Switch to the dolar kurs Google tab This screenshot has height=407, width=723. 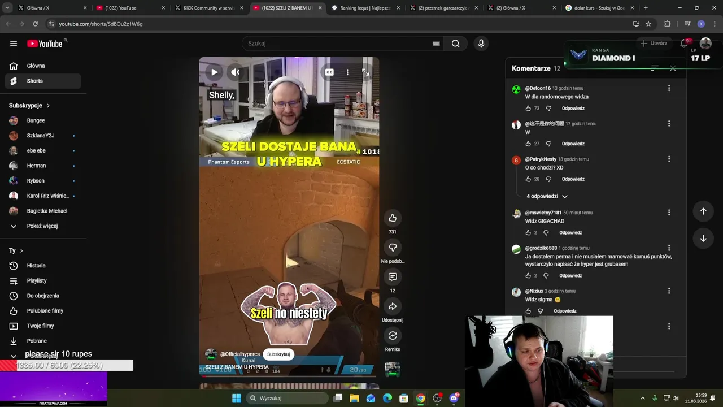(599, 8)
